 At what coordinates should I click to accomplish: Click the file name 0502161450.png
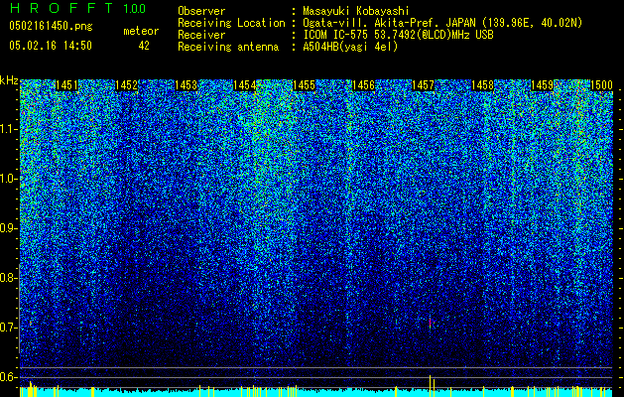point(51,26)
